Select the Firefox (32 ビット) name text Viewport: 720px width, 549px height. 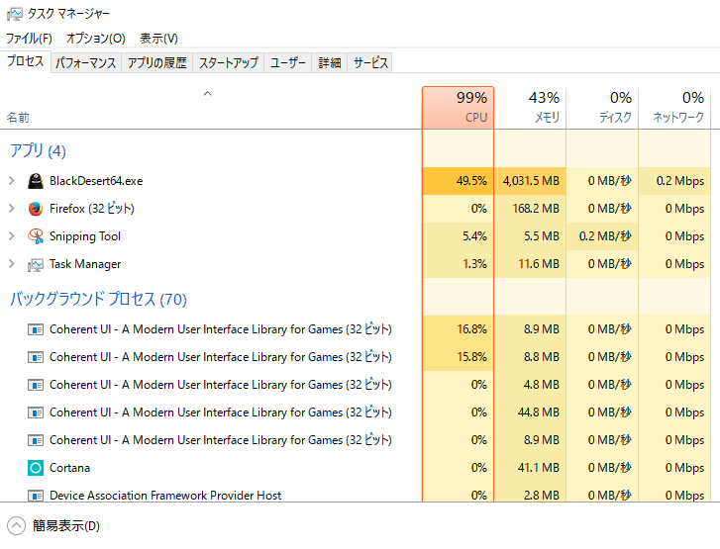(92, 209)
